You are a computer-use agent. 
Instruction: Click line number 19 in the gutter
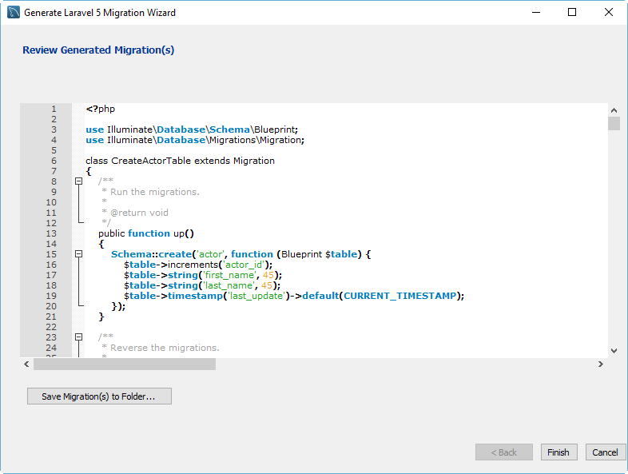coord(51,296)
